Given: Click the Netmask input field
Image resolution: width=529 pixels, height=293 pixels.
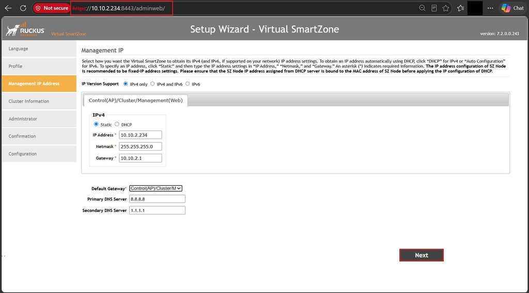Looking at the screenshot, I should (x=141, y=146).
